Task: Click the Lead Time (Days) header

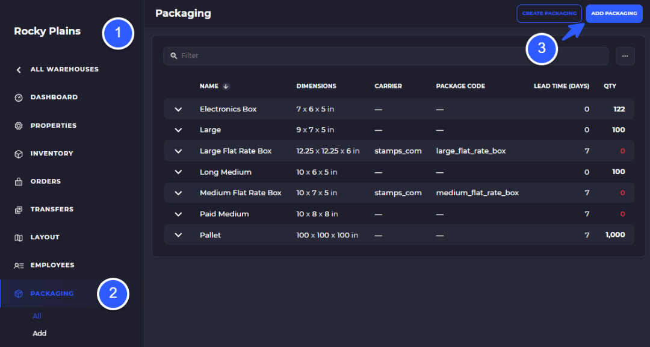Action: (562, 86)
